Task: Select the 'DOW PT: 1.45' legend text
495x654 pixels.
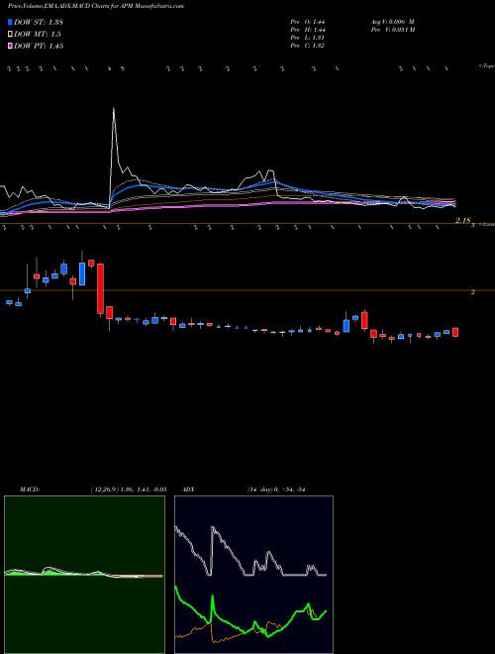Action: [x=39, y=46]
